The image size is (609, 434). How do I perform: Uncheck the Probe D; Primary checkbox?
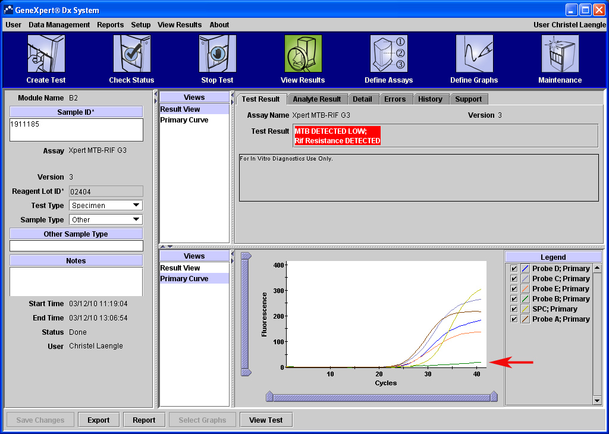[x=514, y=269]
